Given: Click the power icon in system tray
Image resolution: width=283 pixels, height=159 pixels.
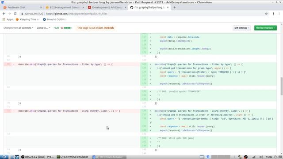Looking at the screenshot, I should coord(275,157).
